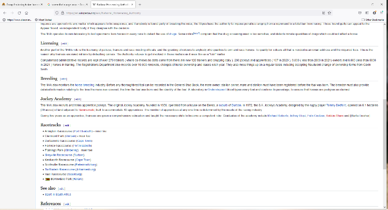Click the Wikipedia URL address field
388x210 pixels.
(x=193, y=13)
